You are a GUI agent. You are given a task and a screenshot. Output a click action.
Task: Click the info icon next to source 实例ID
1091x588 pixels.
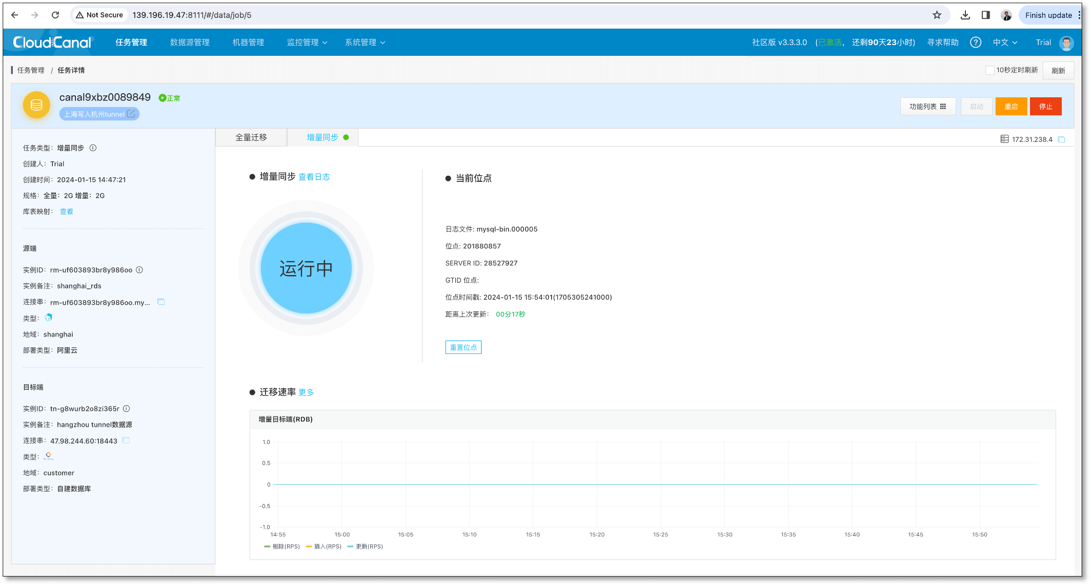click(x=139, y=269)
